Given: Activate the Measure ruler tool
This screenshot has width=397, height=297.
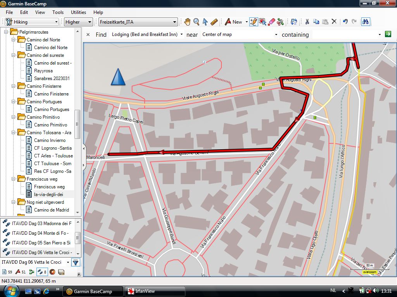Looking at the screenshot, I should 214,22.
